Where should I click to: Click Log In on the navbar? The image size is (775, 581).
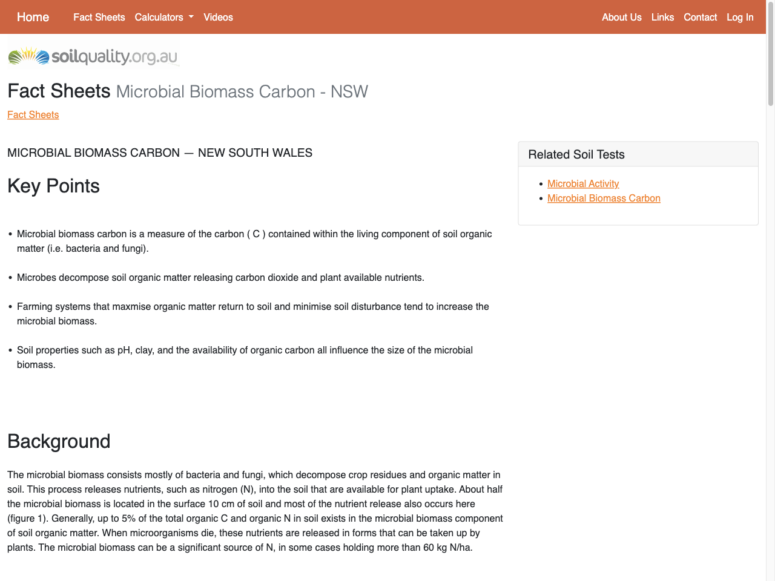[x=740, y=17]
